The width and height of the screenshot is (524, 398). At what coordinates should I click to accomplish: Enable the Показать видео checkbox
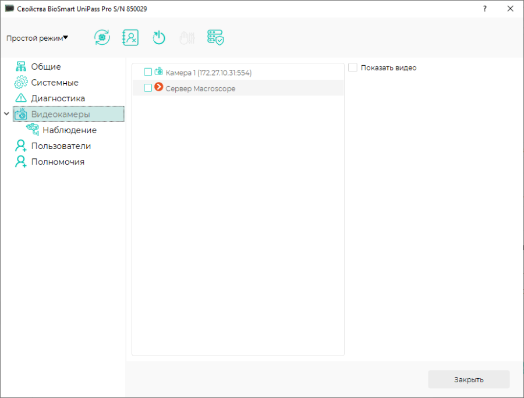tap(353, 67)
